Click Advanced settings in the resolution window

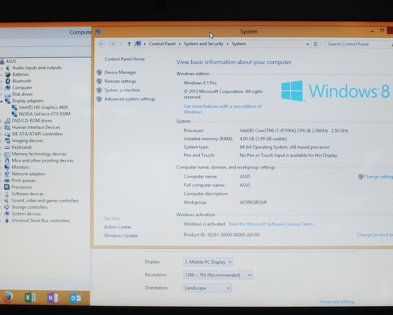337,302
